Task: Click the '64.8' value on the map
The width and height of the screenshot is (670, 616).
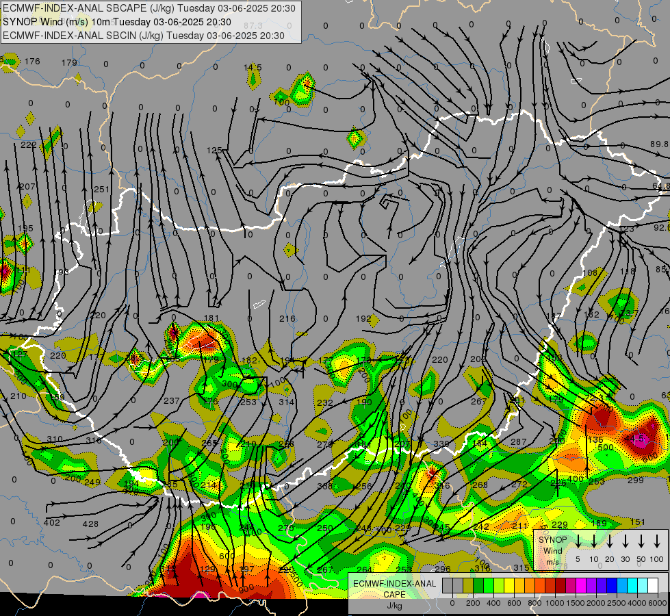Action: point(661,186)
